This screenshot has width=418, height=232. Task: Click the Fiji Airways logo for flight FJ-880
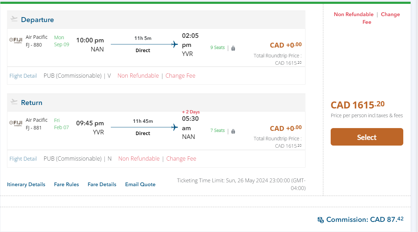click(x=15, y=40)
